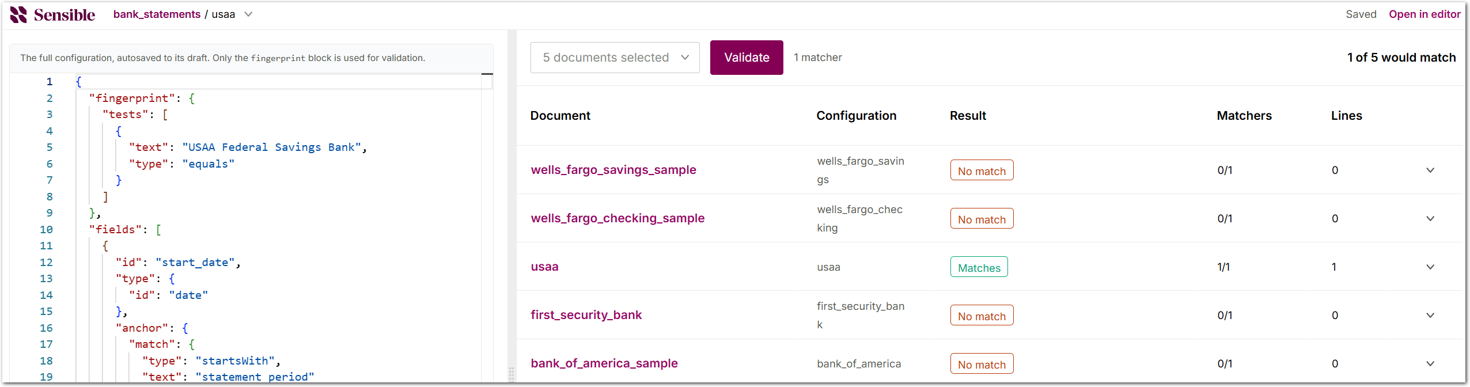Image resolution: width=1470 pixels, height=387 pixels.
Task: Click the Sensible logo icon
Action: click(x=18, y=14)
